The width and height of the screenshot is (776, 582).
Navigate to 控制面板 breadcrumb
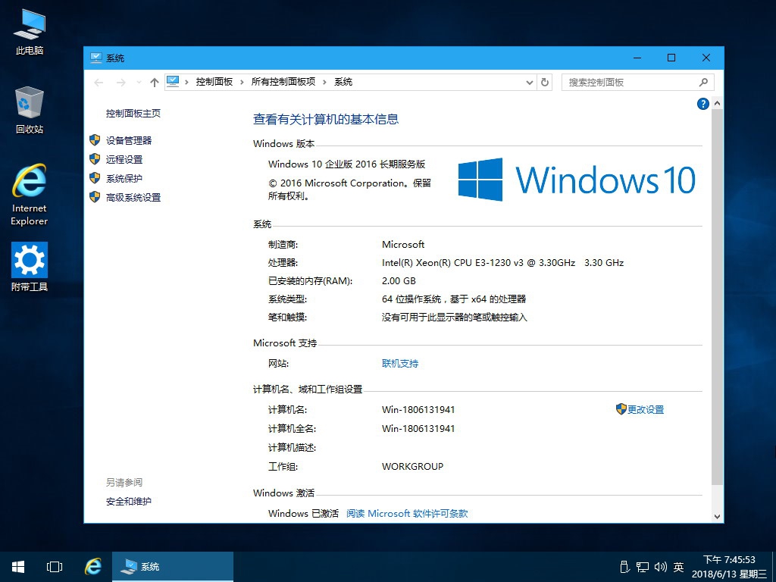point(214,82)
